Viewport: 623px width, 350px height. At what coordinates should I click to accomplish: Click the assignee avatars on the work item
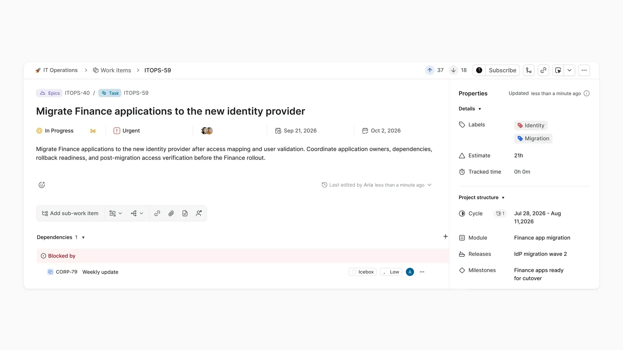207,131
